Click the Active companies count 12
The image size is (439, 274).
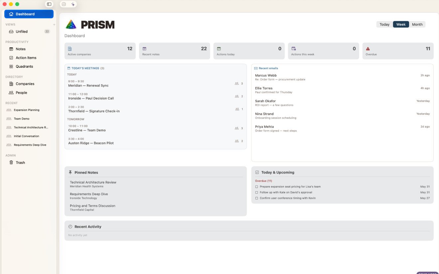pos(130,49)
